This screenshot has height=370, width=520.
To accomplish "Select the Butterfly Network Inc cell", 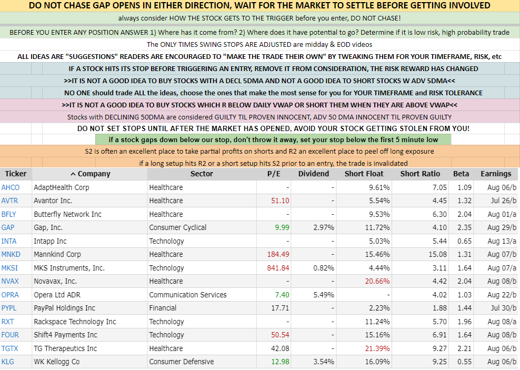I will (x=89, y=214).
